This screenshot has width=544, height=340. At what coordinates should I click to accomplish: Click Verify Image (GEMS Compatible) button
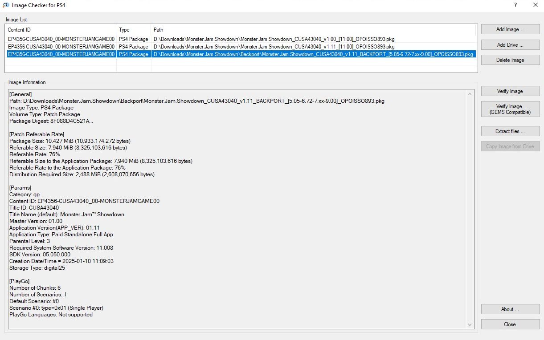point(510,109)
